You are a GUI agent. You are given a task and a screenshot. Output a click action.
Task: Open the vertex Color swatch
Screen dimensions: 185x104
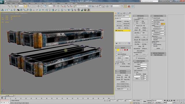(144, 64)
